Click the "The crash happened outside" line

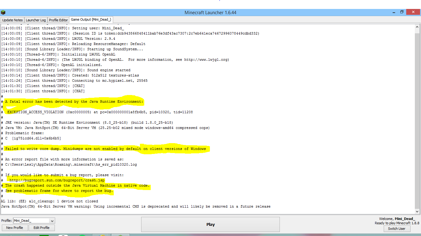click(x=76, y=185)
